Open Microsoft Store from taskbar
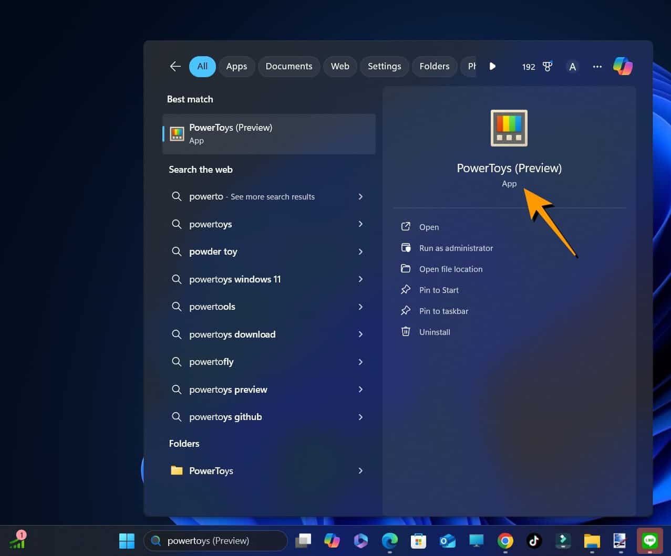The width and height of the screenshot is (671, 556). tap(418, 541)
